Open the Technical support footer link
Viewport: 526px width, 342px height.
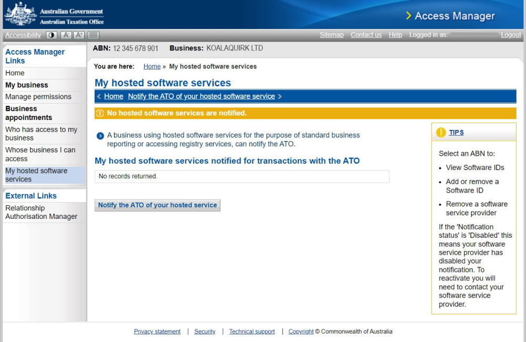point(252,331)
